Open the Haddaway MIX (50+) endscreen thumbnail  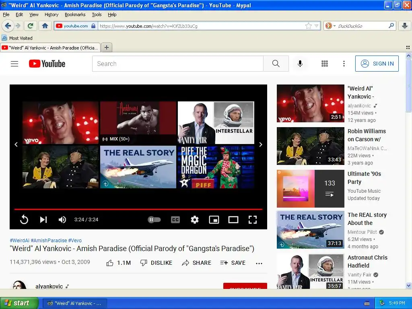click(138, 122)
